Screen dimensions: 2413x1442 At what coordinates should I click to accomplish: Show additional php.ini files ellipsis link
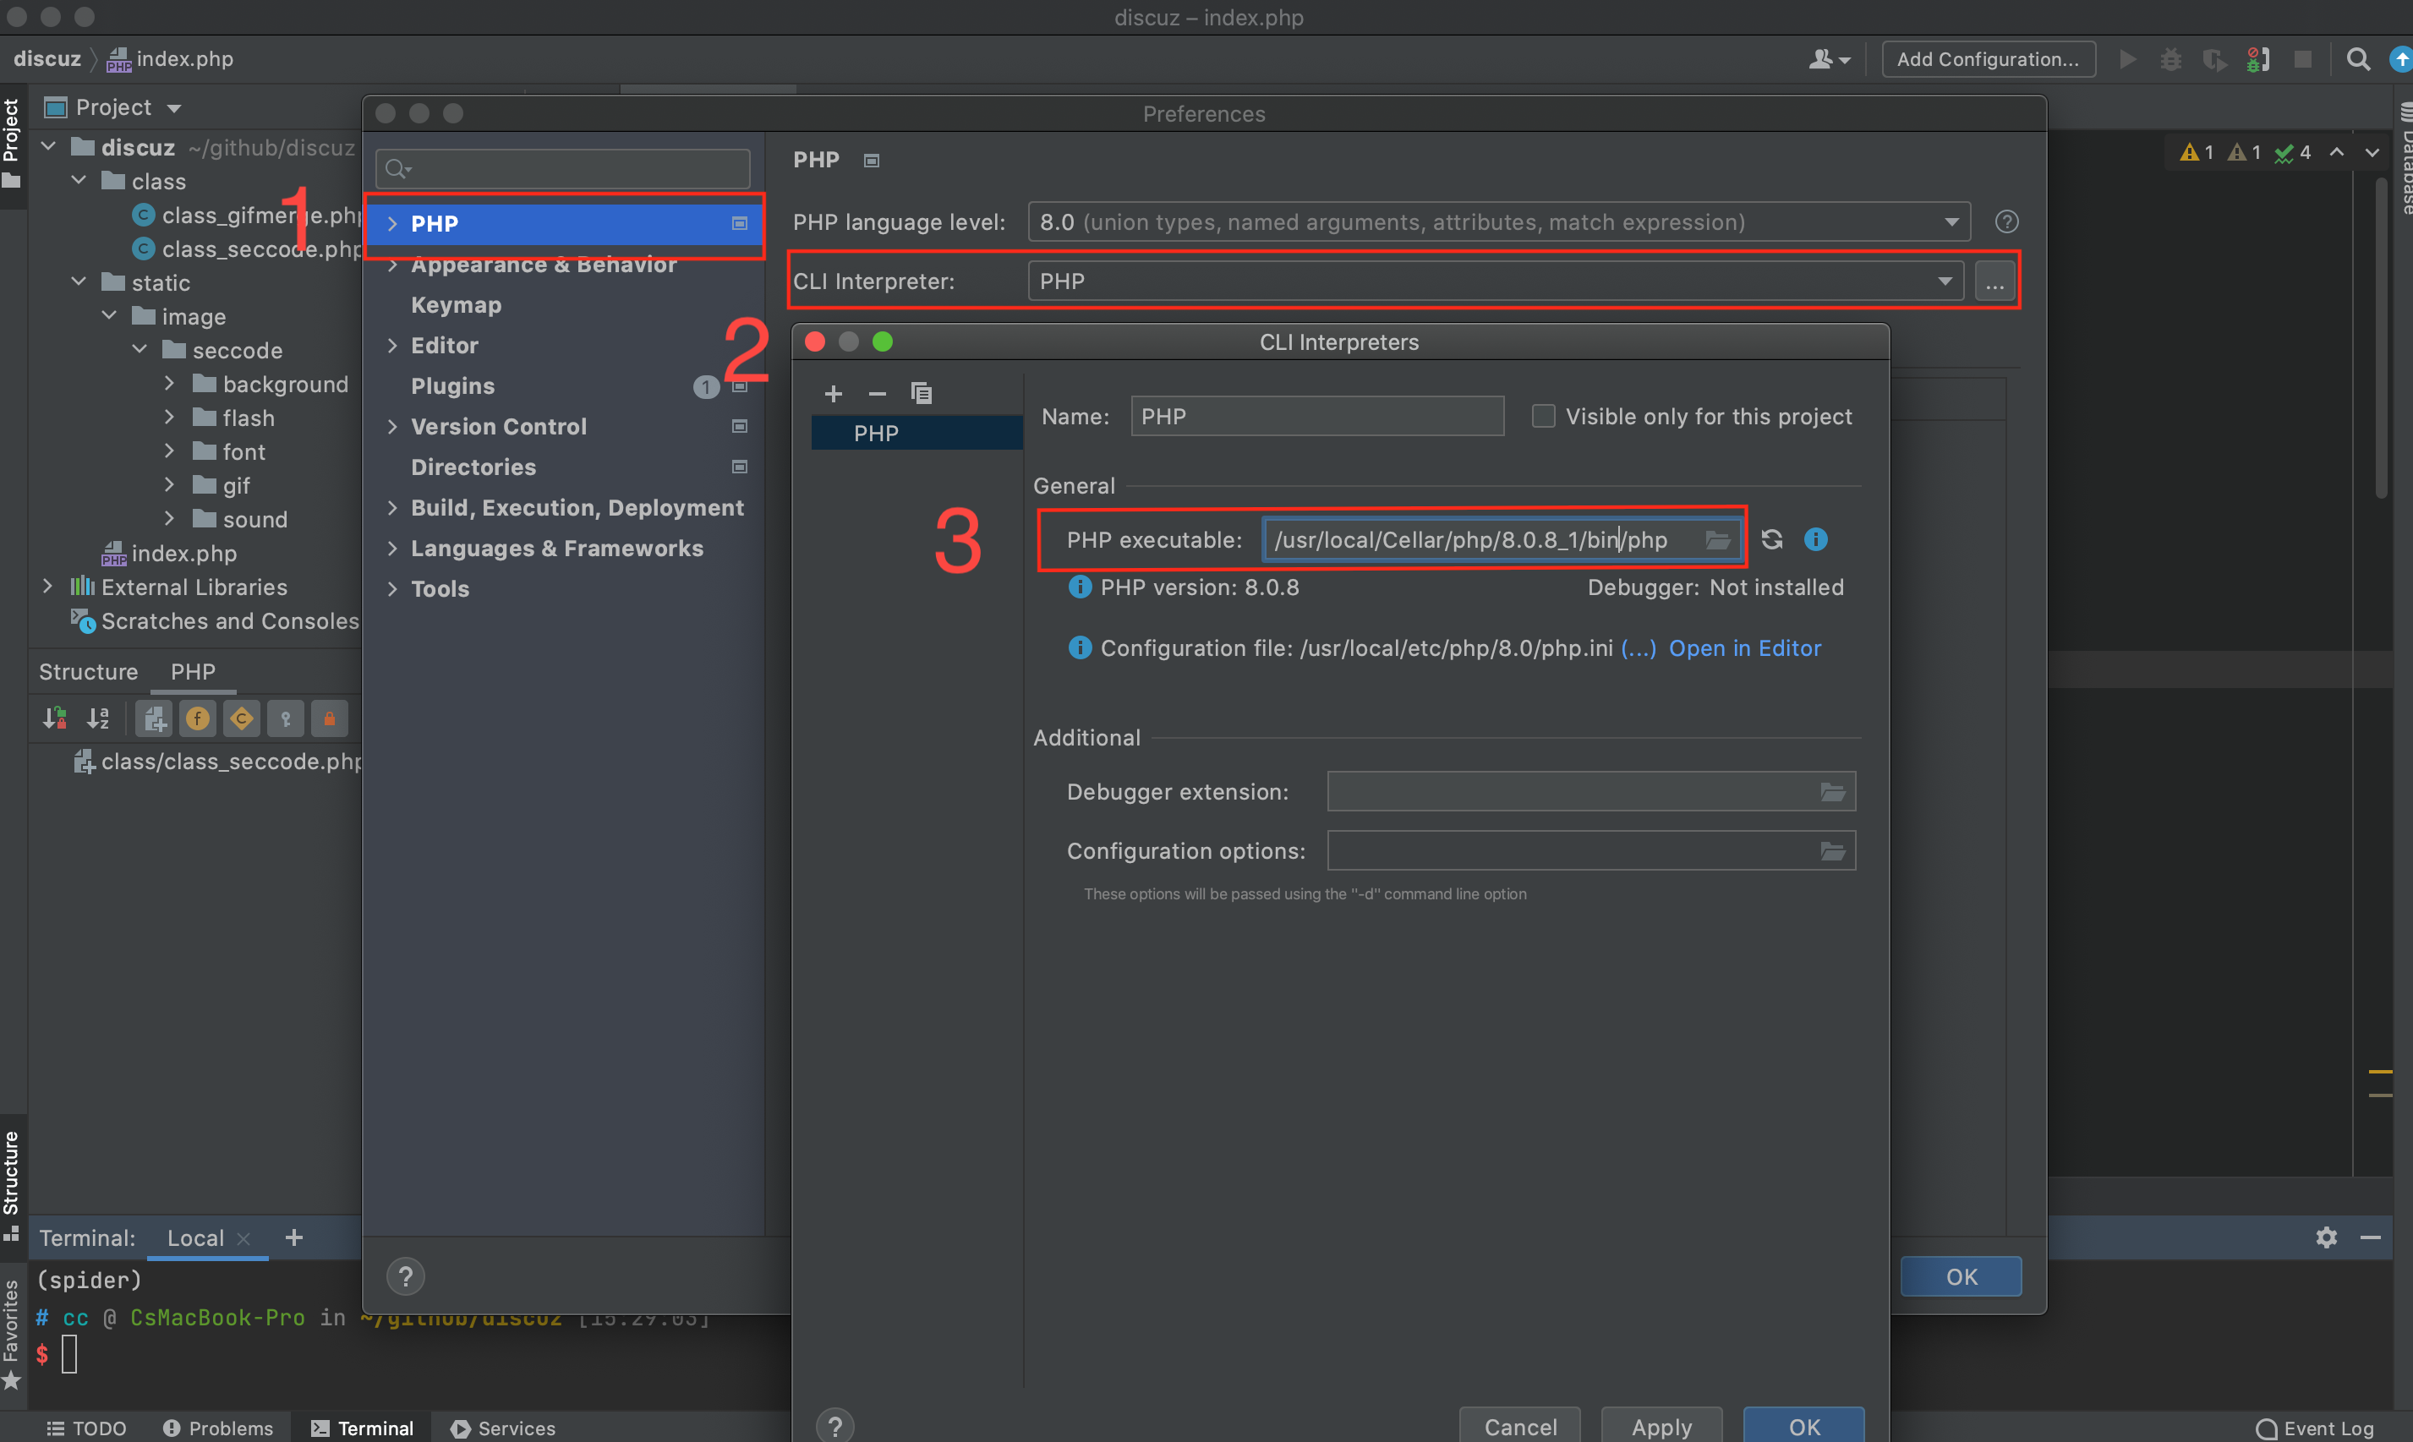click(1638, 648)
